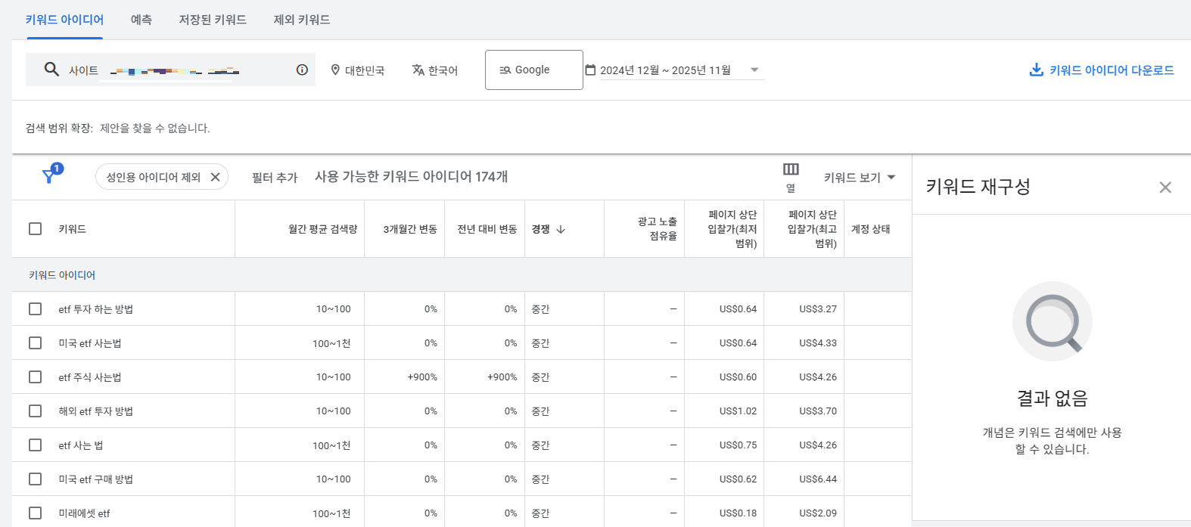Sort by 경쟁 column arrow
This screenshot has width=1191, height=527.
[x=561, y=229]
